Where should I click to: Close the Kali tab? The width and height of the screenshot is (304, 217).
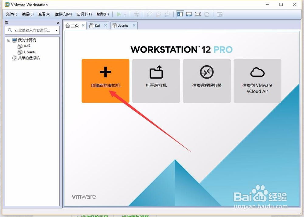105,25
